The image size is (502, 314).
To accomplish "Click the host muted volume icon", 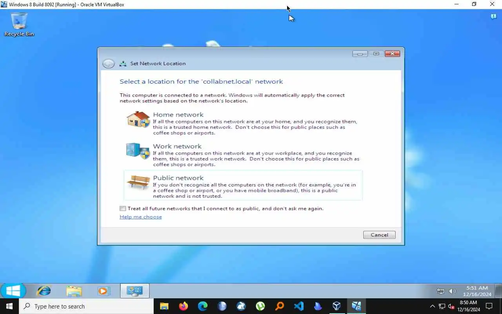I will tap(451, 306).
